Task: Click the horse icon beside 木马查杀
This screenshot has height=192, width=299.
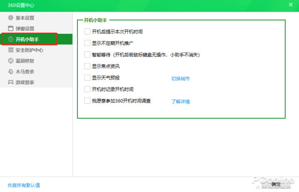Action: (x=11, y=71)
